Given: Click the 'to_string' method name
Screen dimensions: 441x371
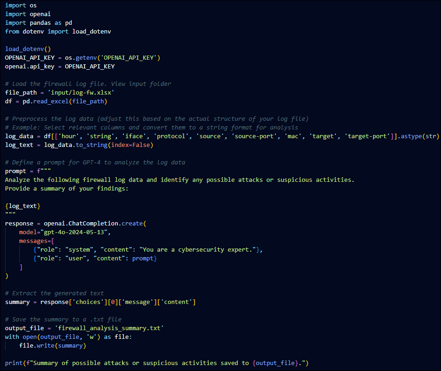Looking at the screenshot, I should (91, 145).
